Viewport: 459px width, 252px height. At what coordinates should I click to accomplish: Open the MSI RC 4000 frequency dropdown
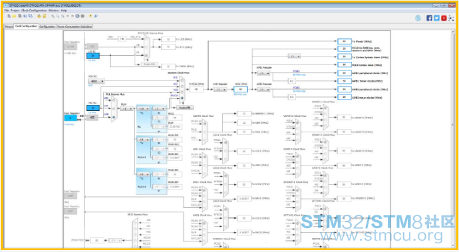click(x=96, y=81)
